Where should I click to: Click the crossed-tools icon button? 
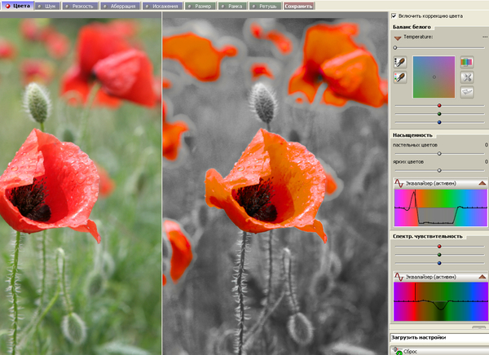(467, 77)
